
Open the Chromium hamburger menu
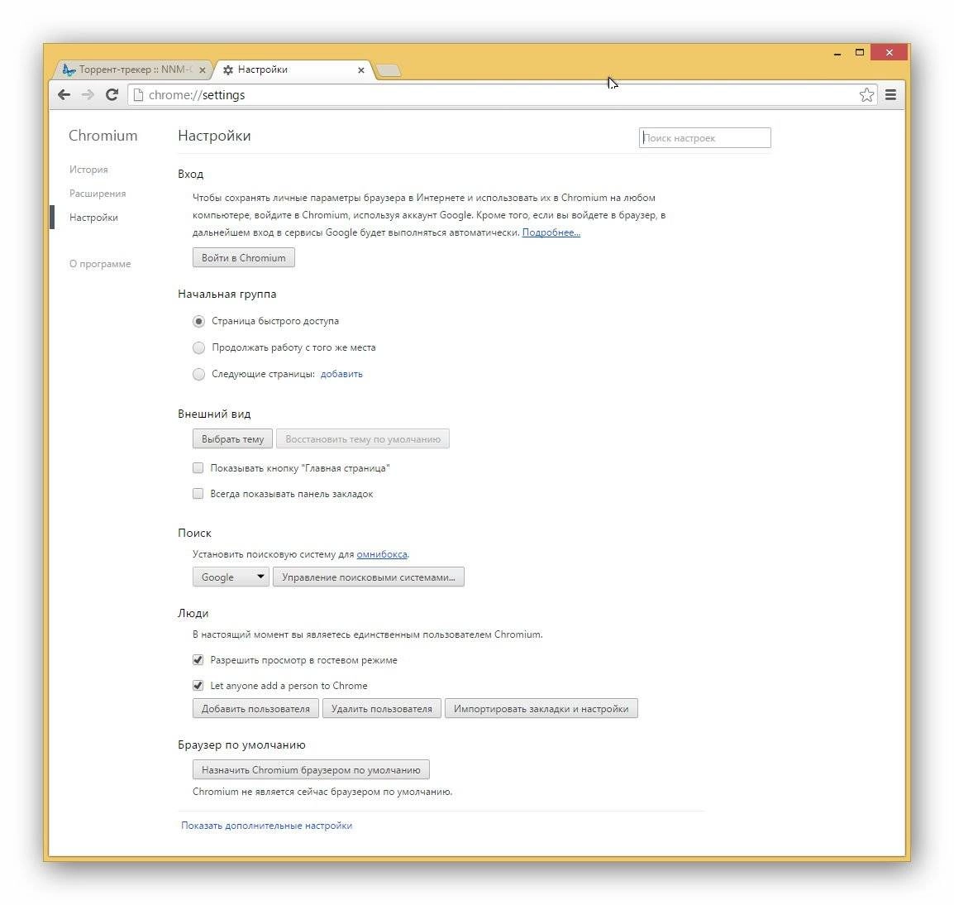(x=890, y=94)
